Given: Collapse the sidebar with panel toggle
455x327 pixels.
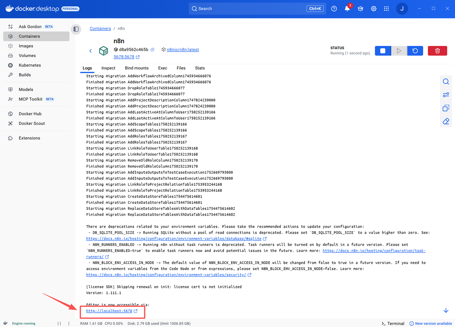Looking at the screenshot, I should tap(76, 29).
